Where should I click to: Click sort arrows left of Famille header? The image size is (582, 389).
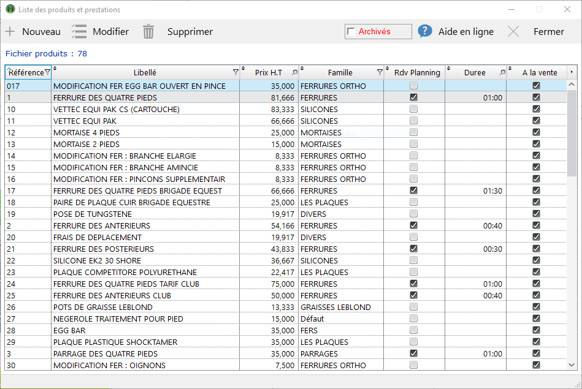tap(302, 68)
